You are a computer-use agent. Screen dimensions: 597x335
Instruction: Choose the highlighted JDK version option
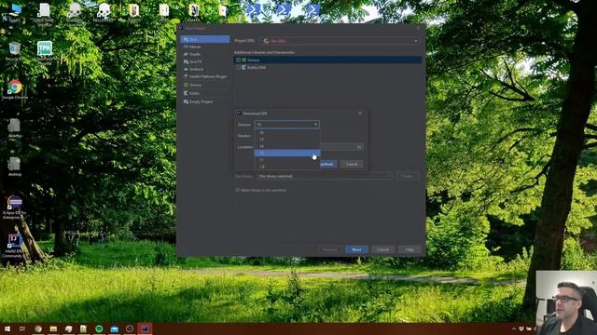pos(287,153)
